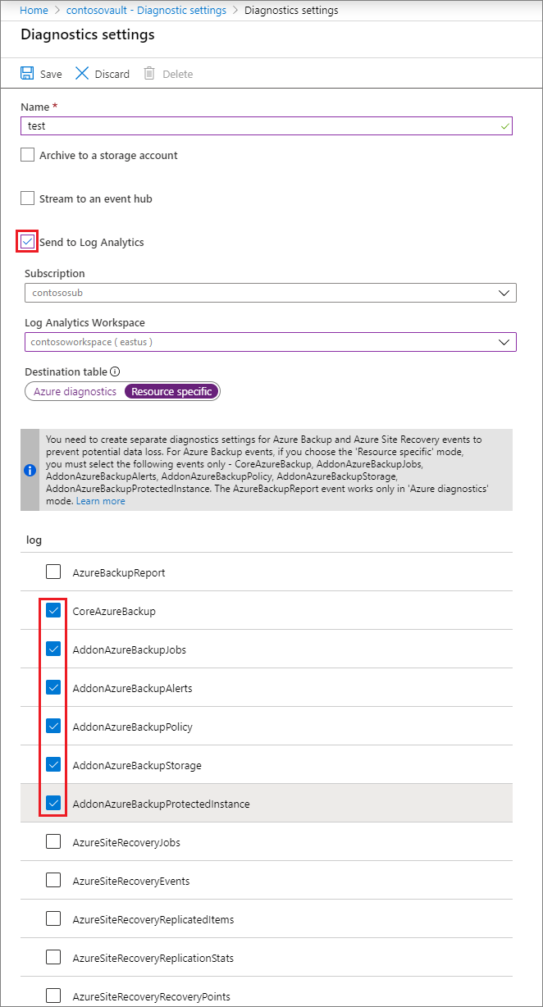The width and height of the screenshot is (543, 1007).
Task: Click the Discard X icon
Action: [x=82, y=74]
